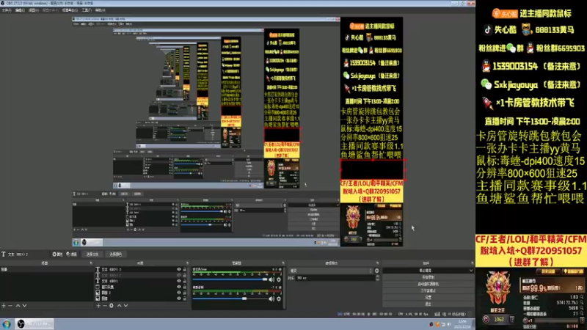Toggle visibility of 窗口采集 source

(179, 287)
